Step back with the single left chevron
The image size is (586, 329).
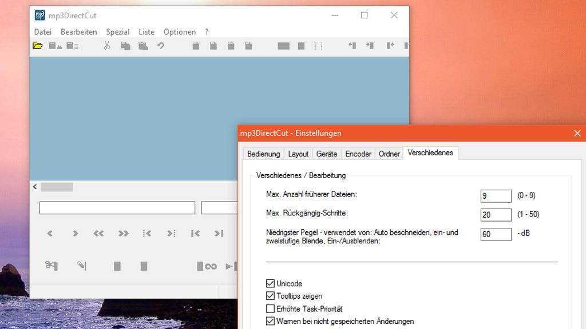50,234
